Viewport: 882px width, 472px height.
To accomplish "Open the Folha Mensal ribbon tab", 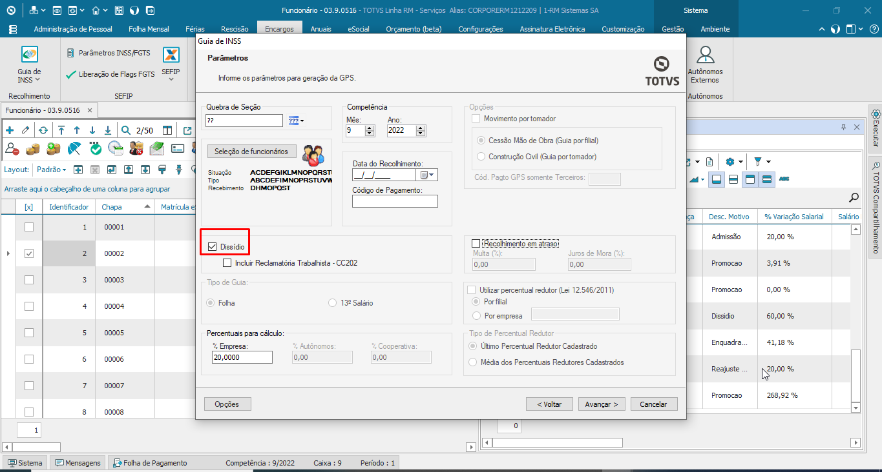I will point(149,29).
